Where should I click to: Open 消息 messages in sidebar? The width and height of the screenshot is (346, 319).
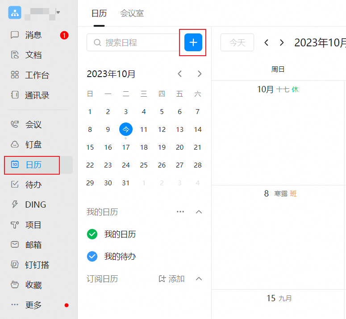[33, 35]
